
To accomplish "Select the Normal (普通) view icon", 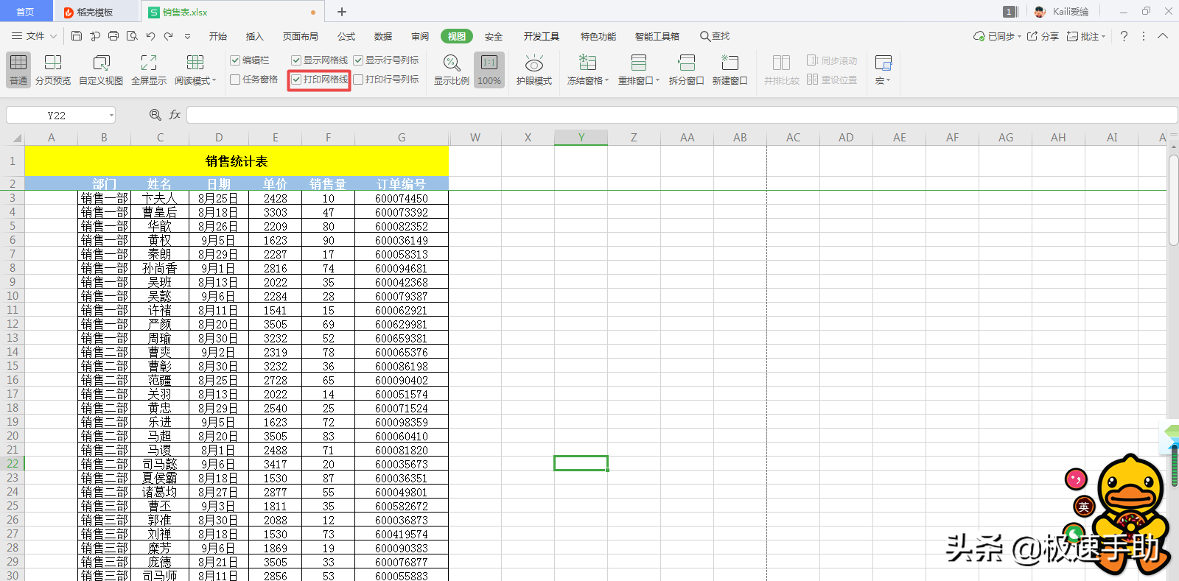I will tap(18, 70).
